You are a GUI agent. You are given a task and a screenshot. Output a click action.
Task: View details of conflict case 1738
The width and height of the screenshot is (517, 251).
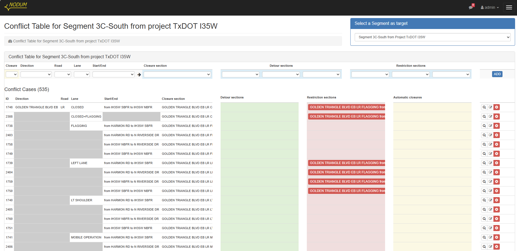484,126
